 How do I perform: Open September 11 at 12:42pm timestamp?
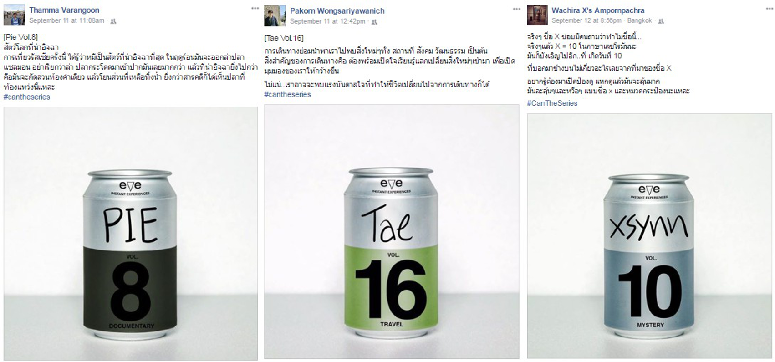point(328,21)
